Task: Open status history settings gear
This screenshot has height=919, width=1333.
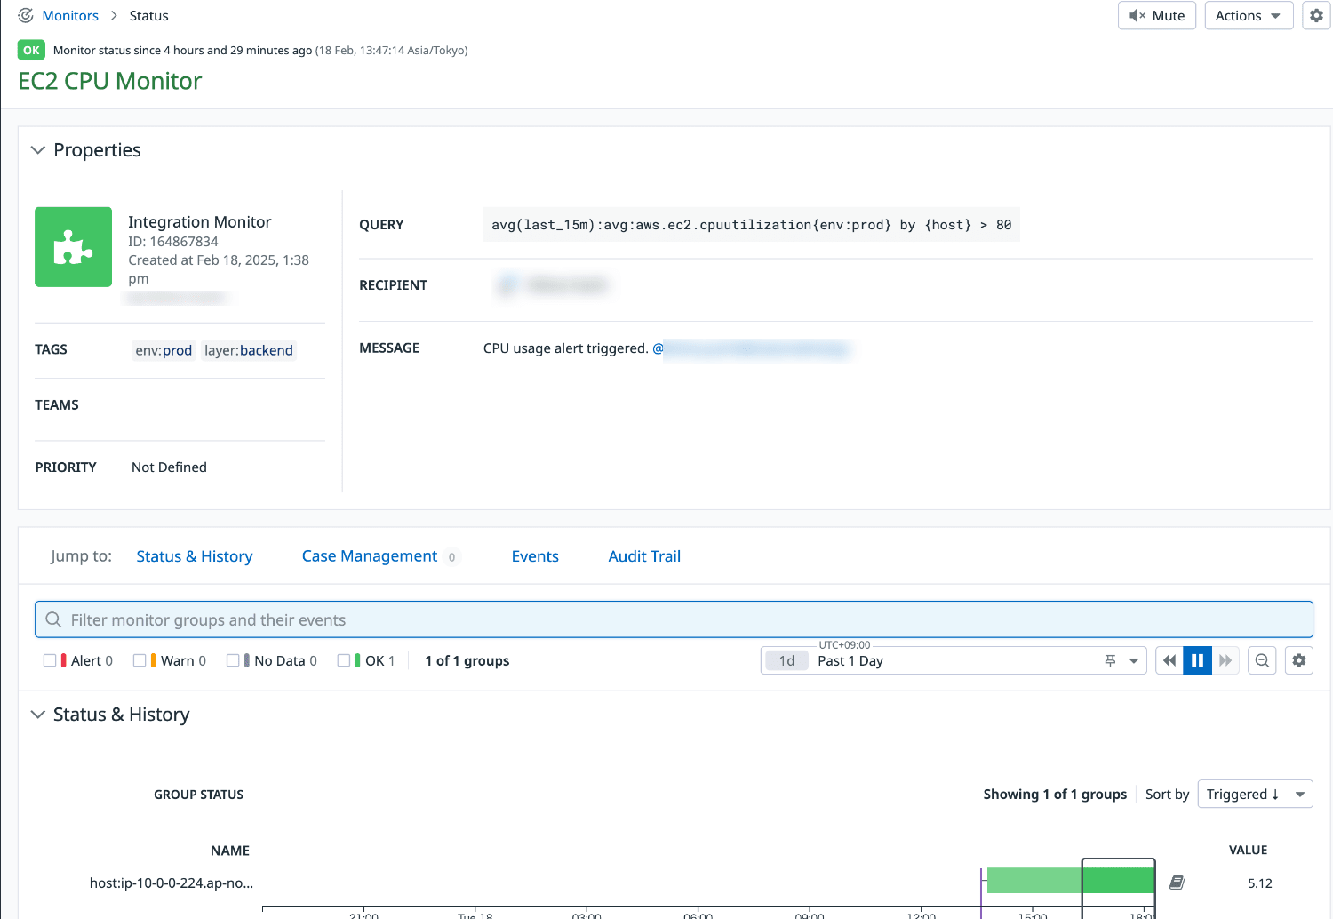Action: point(1299,660)
